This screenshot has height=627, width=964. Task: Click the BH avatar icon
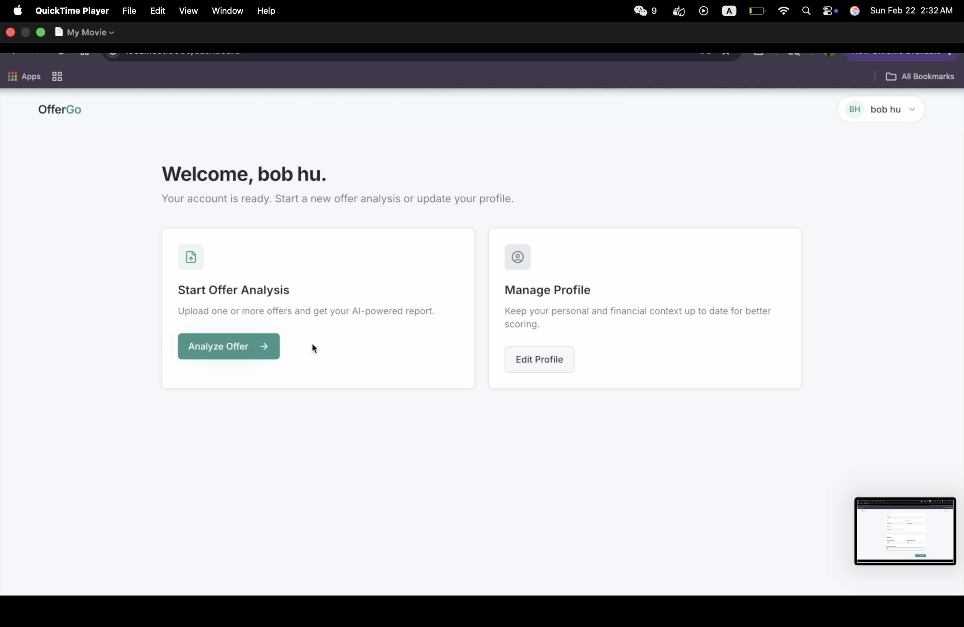click(854, 109)
